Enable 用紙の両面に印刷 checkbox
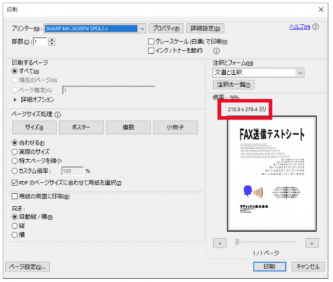This screenshot has width=333, height=282. pos(15,196)
